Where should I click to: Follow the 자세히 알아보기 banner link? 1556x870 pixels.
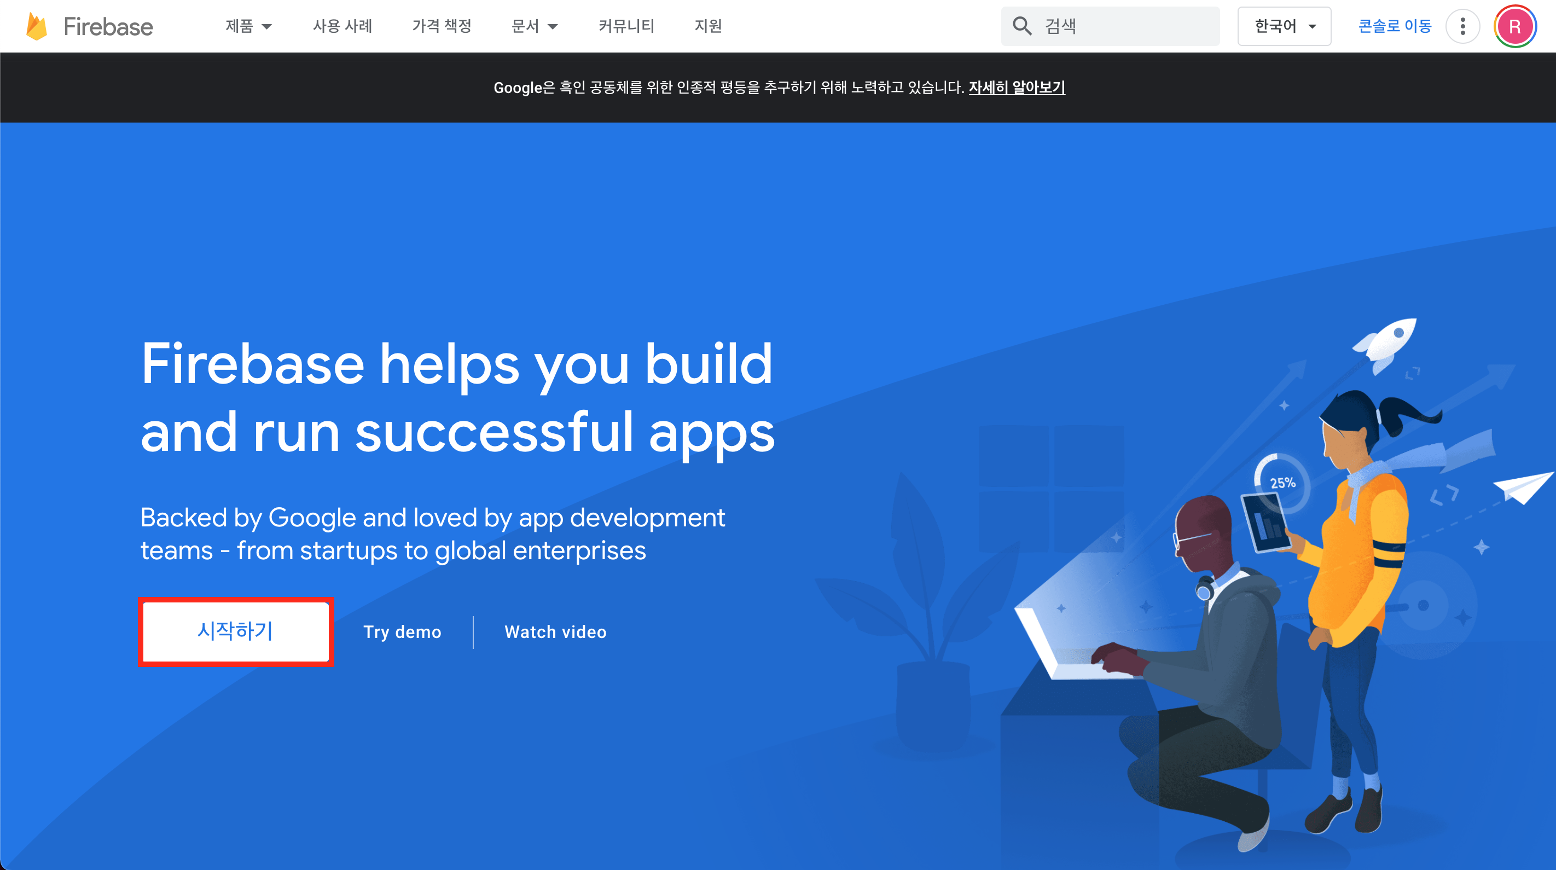[1017, 88]
